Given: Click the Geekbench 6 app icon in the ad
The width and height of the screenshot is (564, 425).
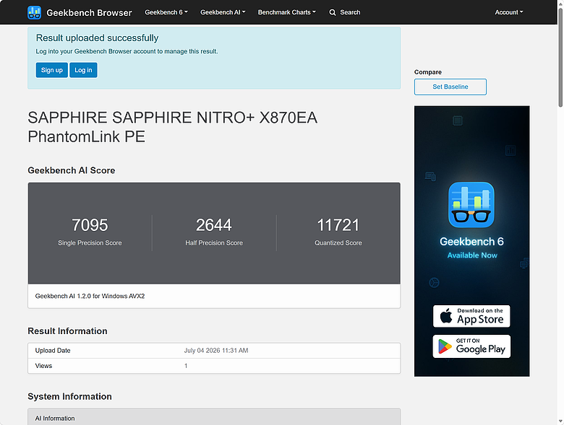Looking at the screenshot, I should click(x=471, y=205).
